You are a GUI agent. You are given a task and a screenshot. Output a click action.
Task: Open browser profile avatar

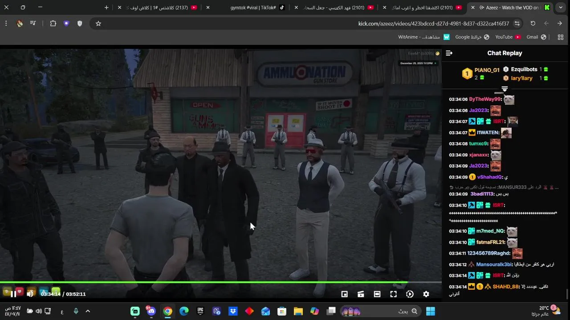point(20,24)
